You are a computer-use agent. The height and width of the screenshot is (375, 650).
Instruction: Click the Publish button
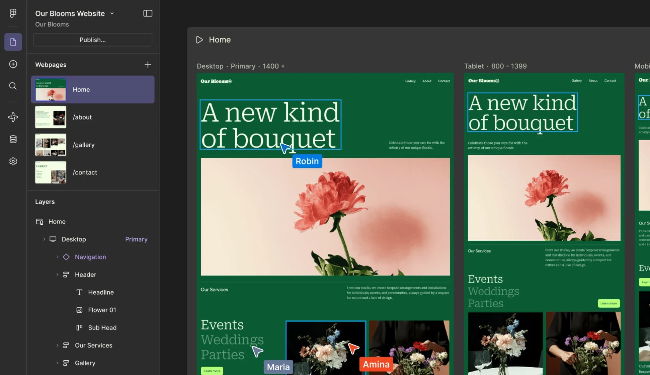point(92,40)
